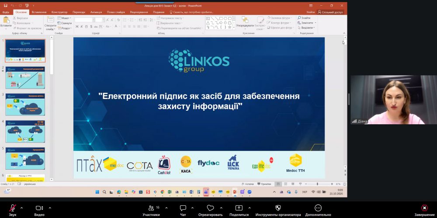Open the Розділ (Section) dropdown
This screenshot has height=218, width=437.
coord(65,28)
